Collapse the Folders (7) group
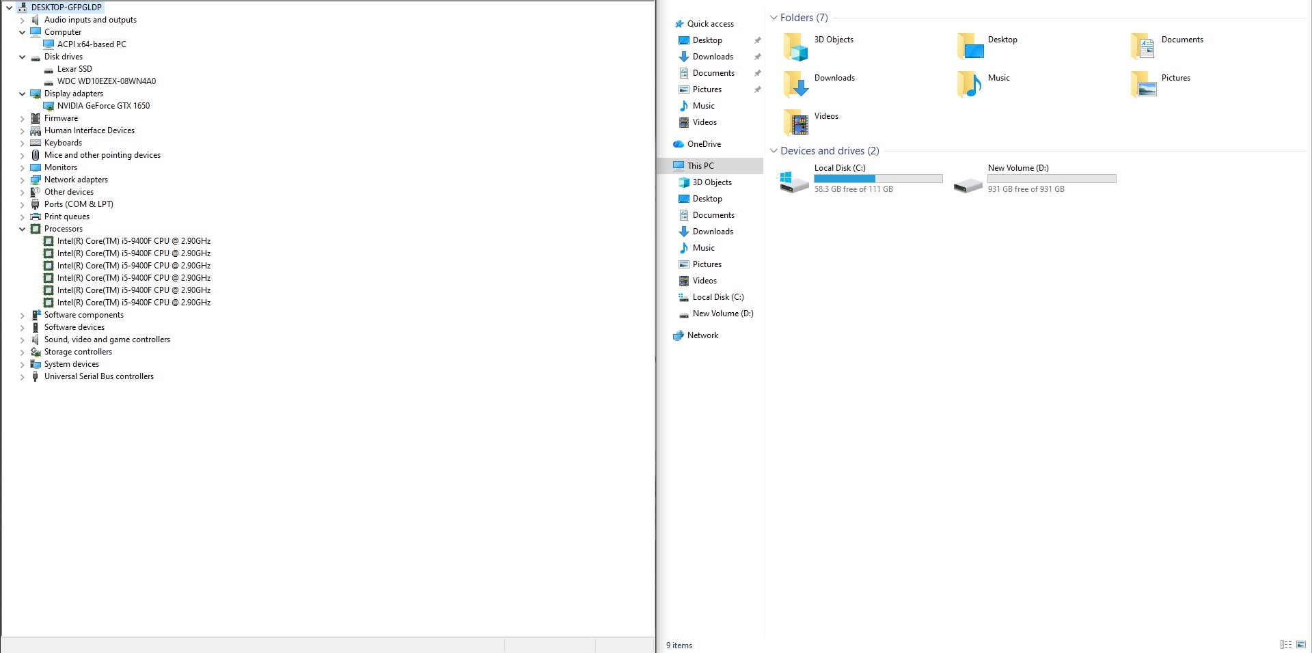 (774, 18)
